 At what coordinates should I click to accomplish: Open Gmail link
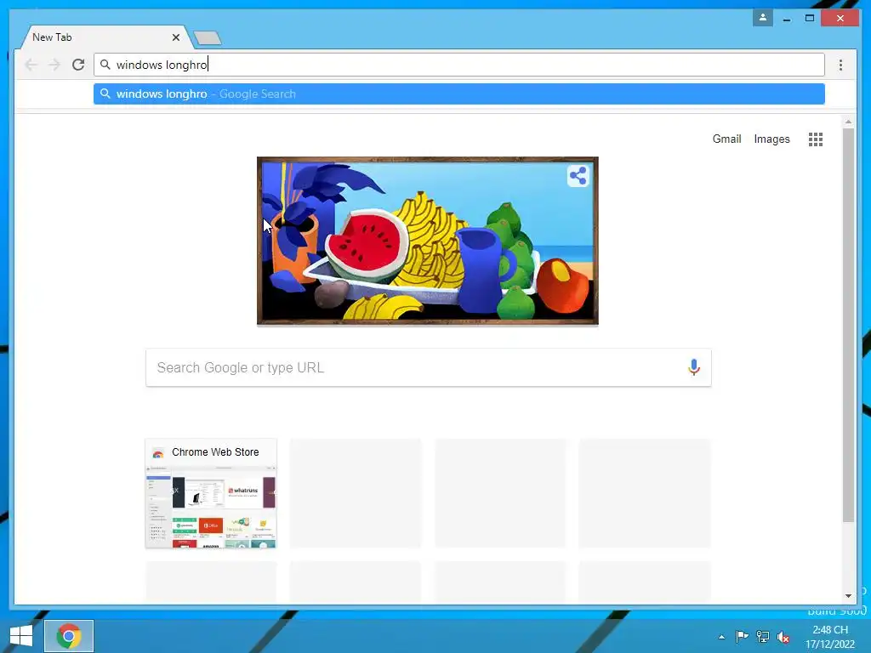coord(726,139)
